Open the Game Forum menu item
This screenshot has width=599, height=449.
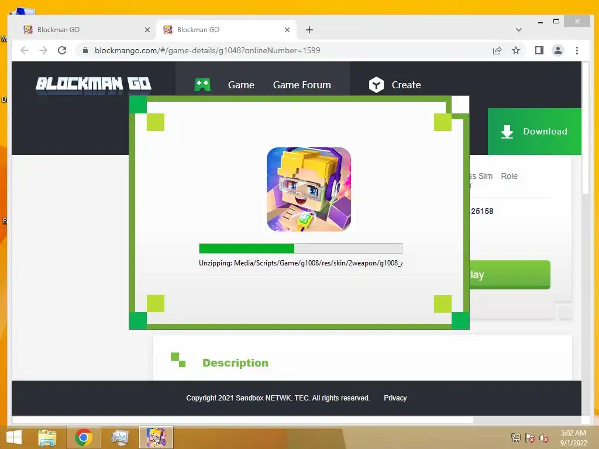point(302,85)
